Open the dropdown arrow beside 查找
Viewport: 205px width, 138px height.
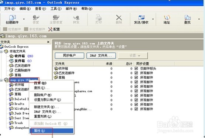click(x=199, y=19)
